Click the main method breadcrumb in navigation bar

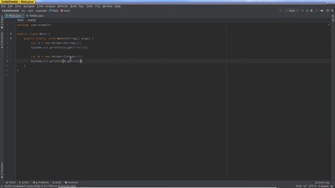click(x=65, y=10)
